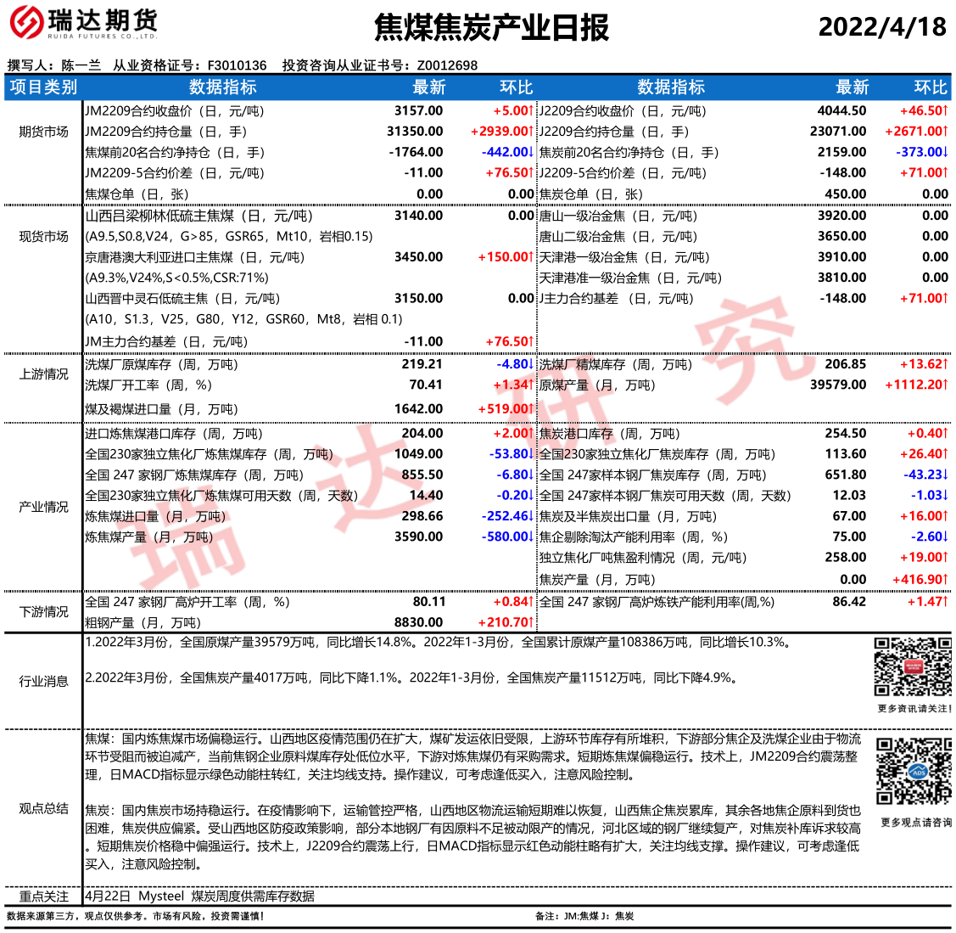Click the Ruida Futures red logo icon
Image resolution: width=956 pixels, height=933 pixels.
point(26,23)
